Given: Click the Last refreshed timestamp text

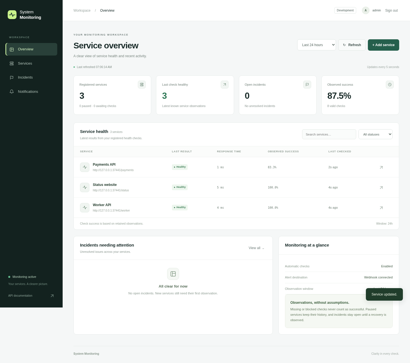Looking at the screenshot, I should (94, 67).
